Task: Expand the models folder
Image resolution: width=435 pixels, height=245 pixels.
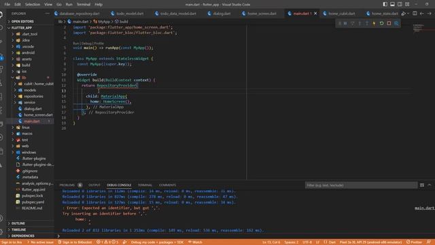Action: [x=30, y=90]
